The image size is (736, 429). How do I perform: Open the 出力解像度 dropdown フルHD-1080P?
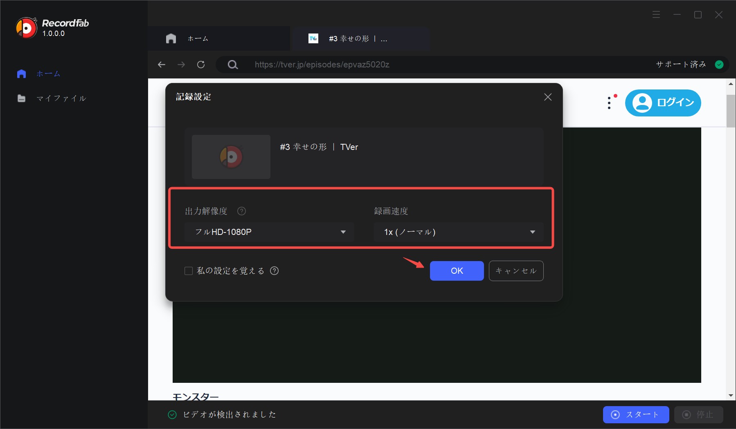pyautogui.click(x=269, y=232)
